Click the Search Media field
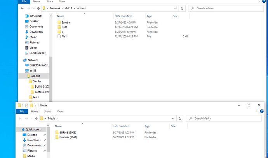Viewport: 268px width, 158px height. [x=224, y=118]
